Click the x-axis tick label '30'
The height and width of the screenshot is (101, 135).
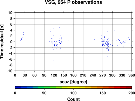pyautogui.click(x=25, y=75)
